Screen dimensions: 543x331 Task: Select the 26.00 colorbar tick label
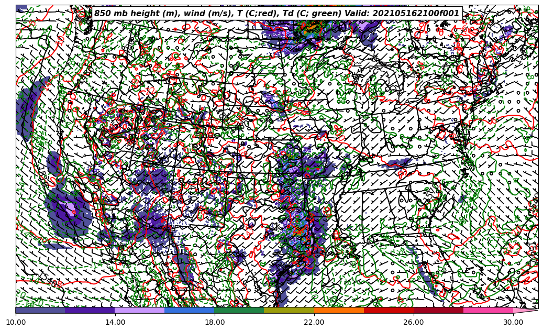414,322
